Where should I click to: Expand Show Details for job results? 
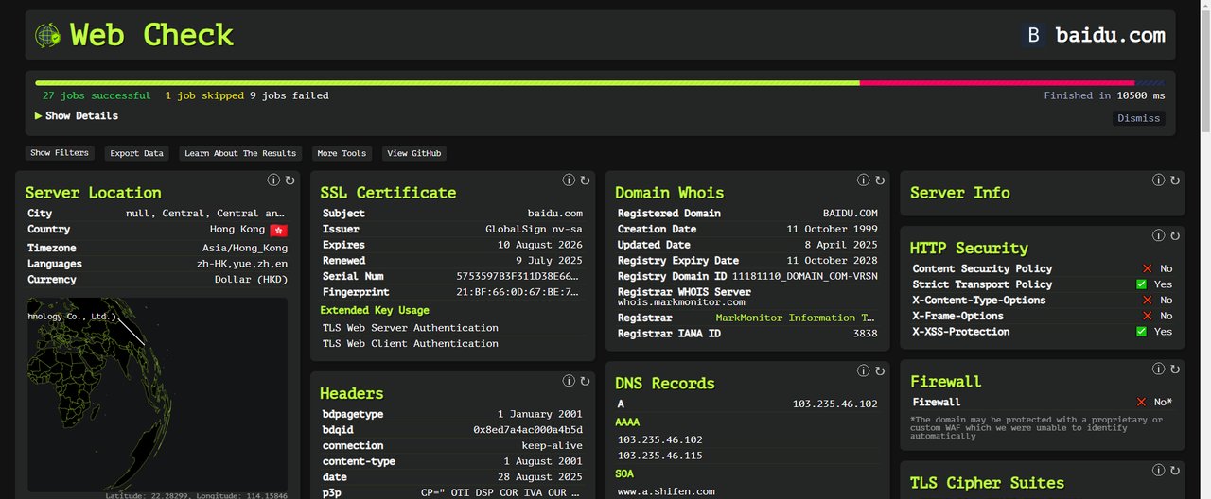pos(77,115)
